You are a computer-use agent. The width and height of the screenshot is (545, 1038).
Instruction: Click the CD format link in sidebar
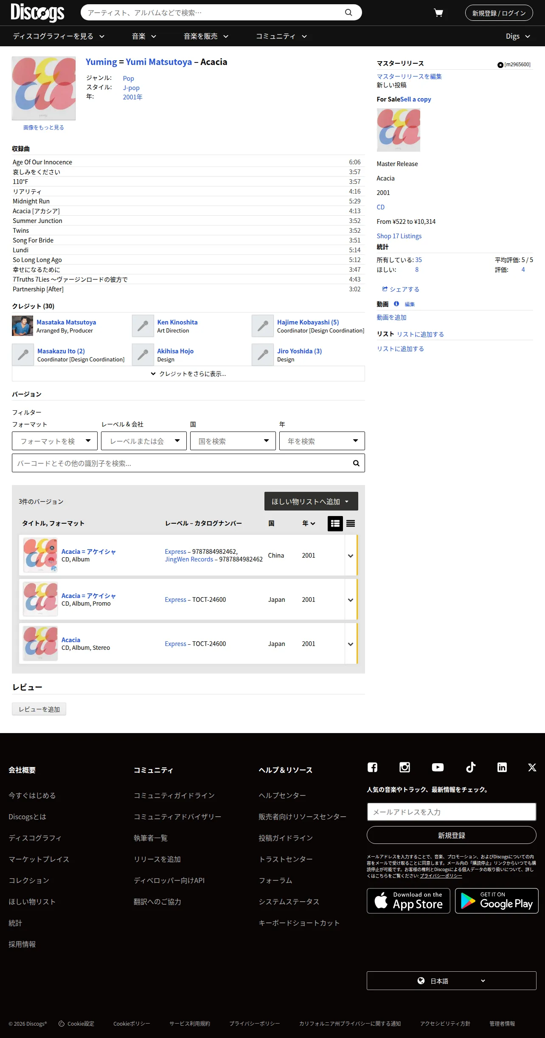381,207
